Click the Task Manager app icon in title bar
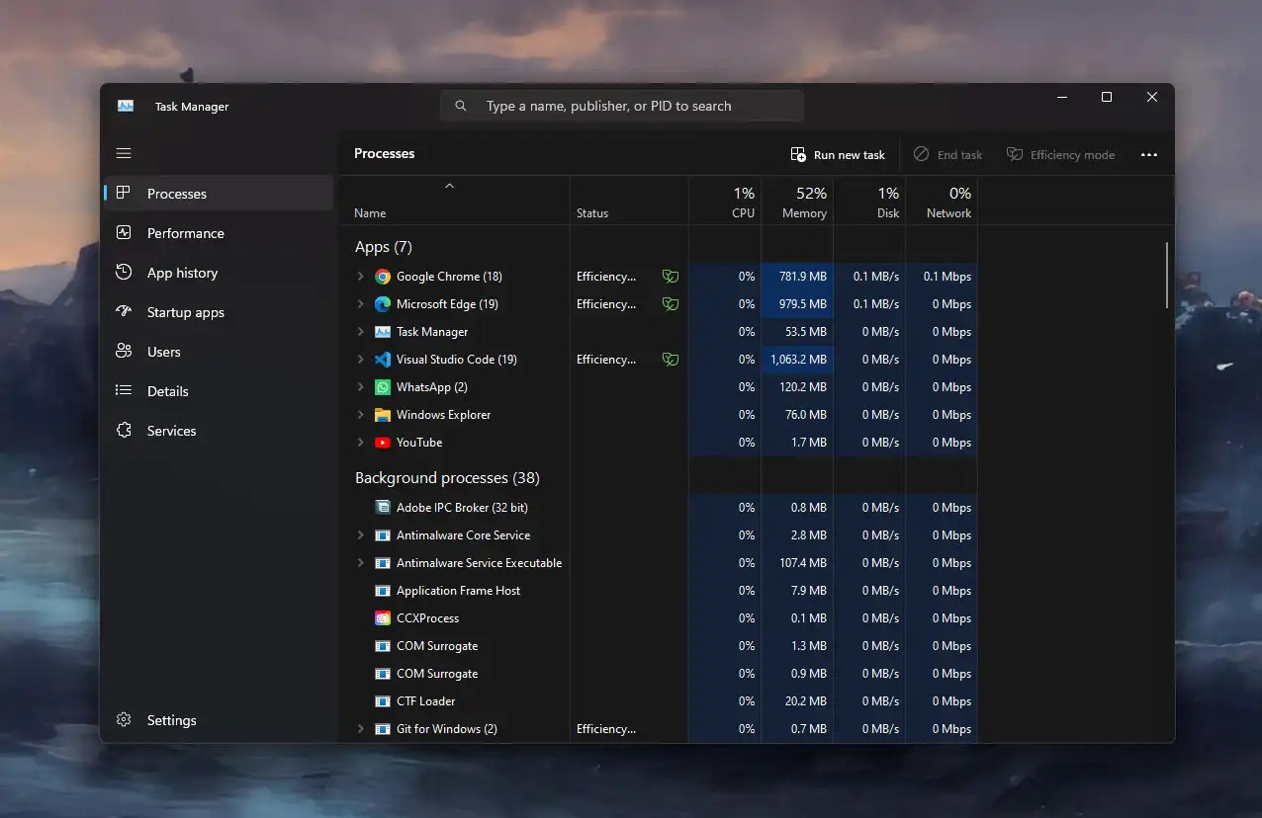The width and height of the screenshot is (1262, 818). click(x=126, y=106)
